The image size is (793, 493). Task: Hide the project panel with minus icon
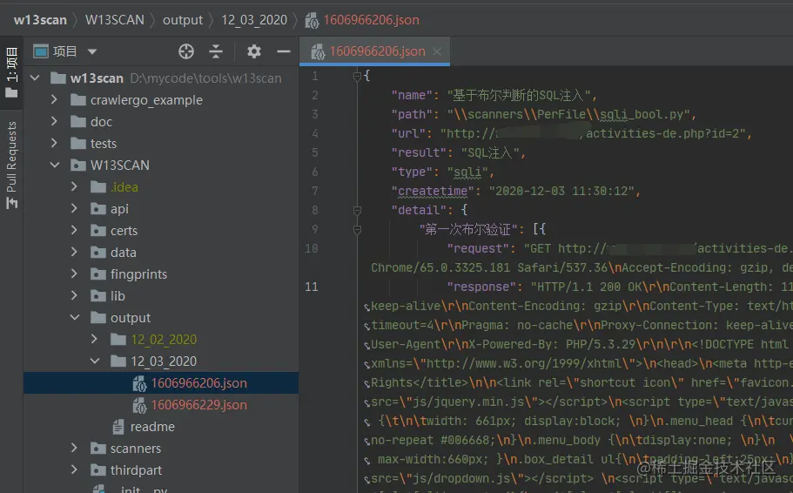tap(284, 51)
